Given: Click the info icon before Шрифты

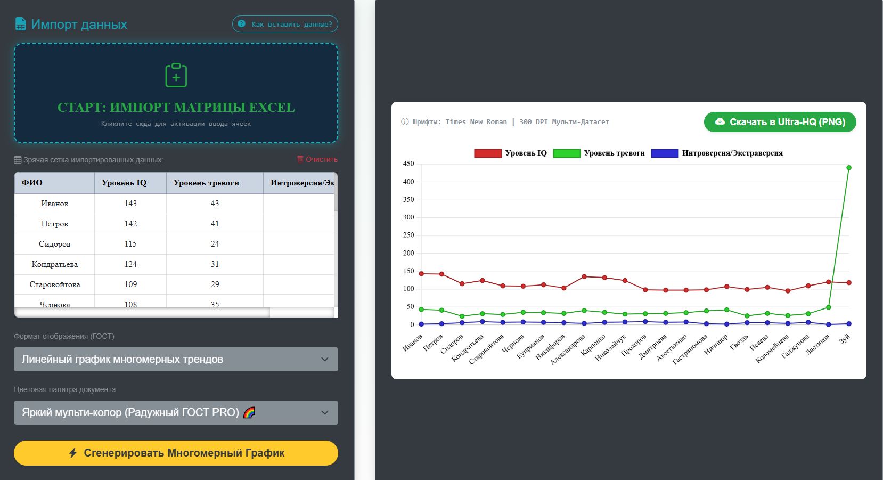Looking at the screenshot, I should (x=405, y=121).
